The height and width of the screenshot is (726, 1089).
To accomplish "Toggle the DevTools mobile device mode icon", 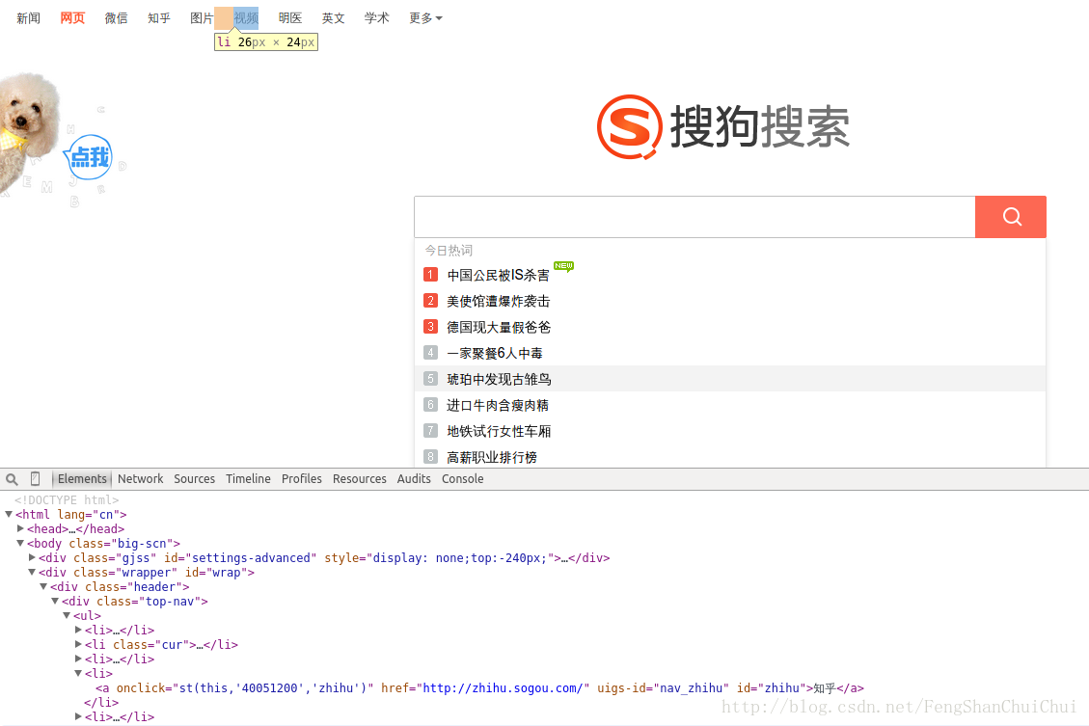I will pyautogui.click(x=36, y=478).
